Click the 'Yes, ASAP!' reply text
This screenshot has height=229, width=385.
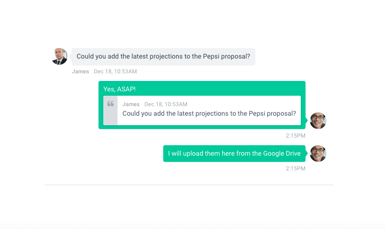pyautogui.click(x=119, y=89)
